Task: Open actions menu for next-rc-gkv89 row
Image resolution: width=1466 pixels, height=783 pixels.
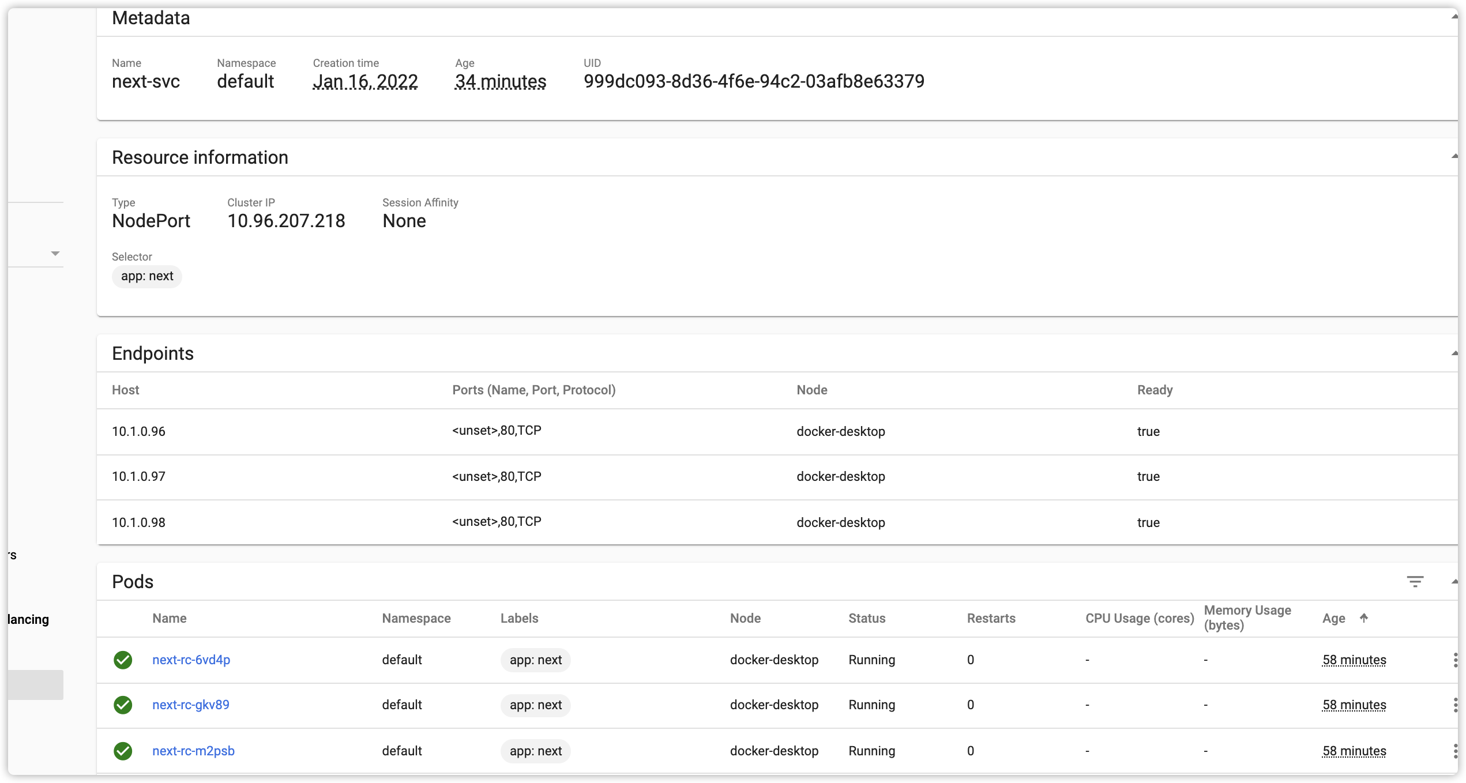Action: pos(1455,705)
